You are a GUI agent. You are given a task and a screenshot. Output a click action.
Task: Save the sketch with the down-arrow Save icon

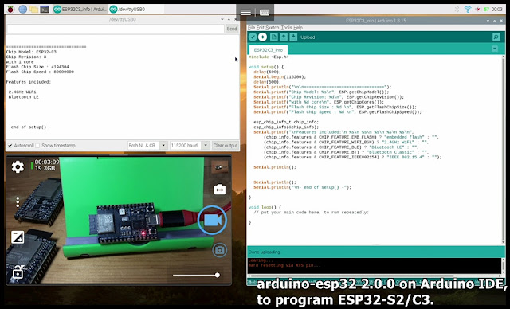click(293, 37)
